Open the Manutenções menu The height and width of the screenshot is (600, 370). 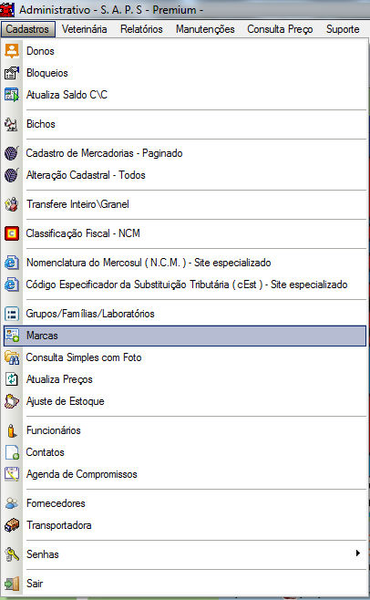click(205, 29)
